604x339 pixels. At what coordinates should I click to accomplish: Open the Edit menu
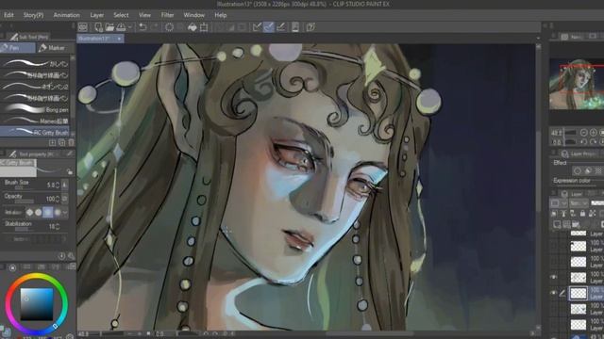coord(8,15)
